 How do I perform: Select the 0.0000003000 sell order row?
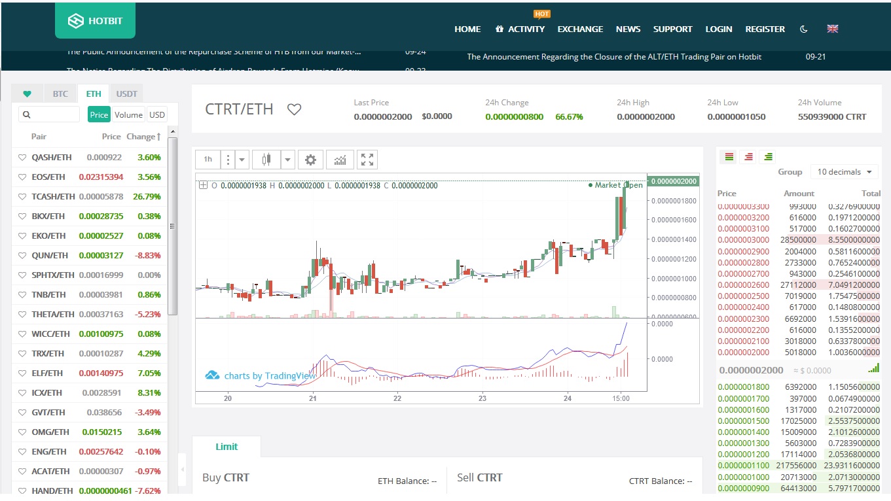click(799, 240)
